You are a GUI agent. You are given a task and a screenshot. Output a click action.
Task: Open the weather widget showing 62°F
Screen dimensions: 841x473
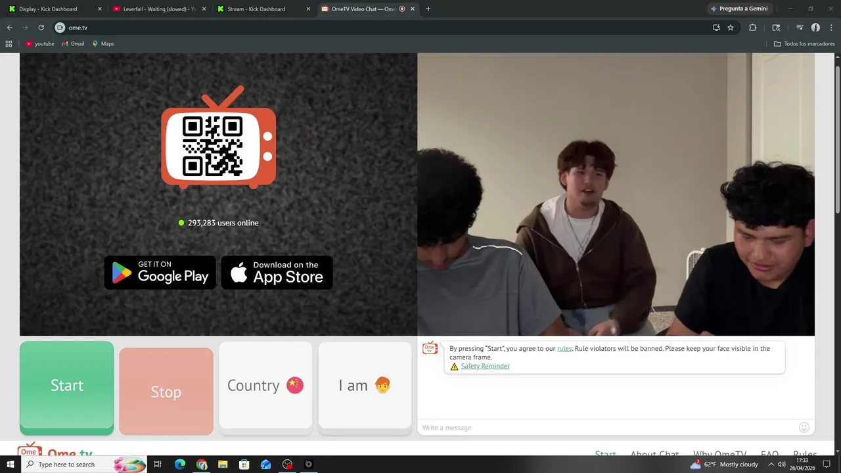tap(723, 464)
